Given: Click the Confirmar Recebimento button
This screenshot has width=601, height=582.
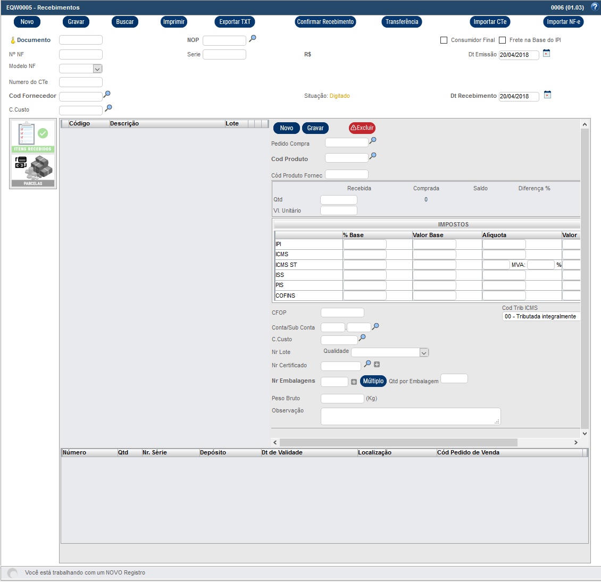Looking at the screenshot, I should (x=325, y=22).
